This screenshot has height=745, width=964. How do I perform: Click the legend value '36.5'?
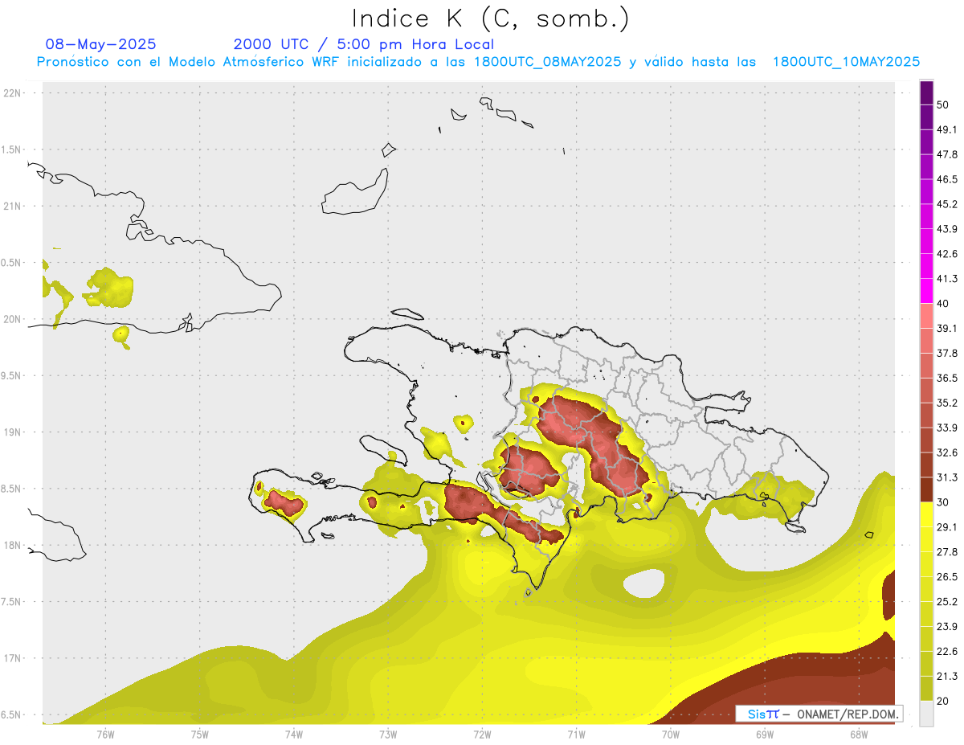click(x=946, y=378)
